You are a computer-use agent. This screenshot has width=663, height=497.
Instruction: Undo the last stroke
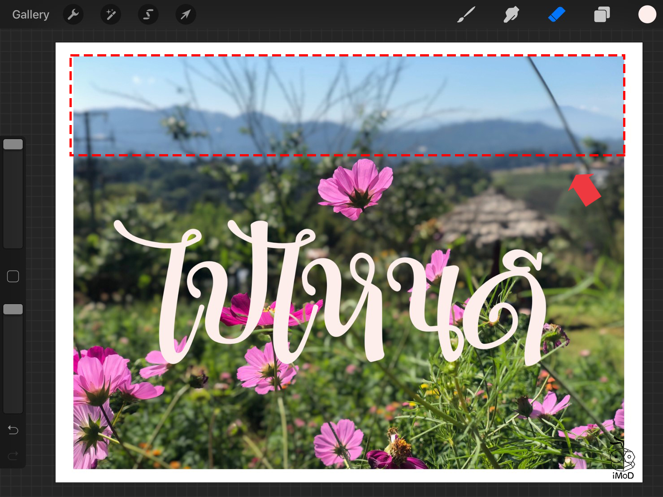13,429
